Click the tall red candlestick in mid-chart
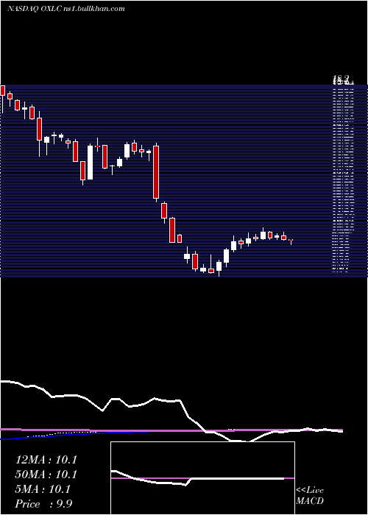This screenshot has width=368, height=515. (x=156, y=172)
